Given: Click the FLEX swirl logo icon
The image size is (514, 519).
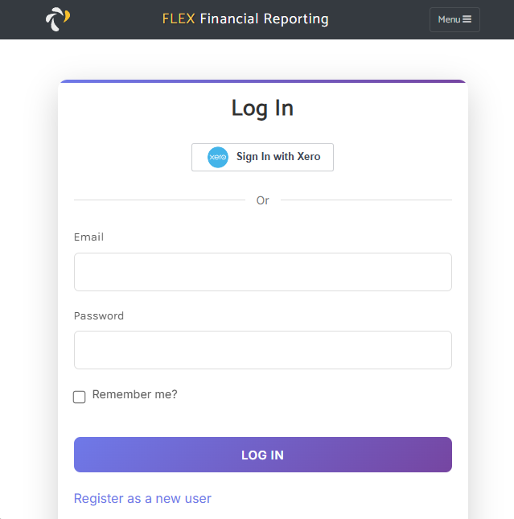Looking at the screenshot, I should (x=58, y=19).
